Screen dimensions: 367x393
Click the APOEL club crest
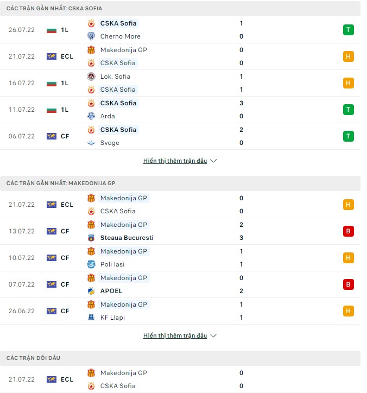pyautogui.click(x=91, y=291)
